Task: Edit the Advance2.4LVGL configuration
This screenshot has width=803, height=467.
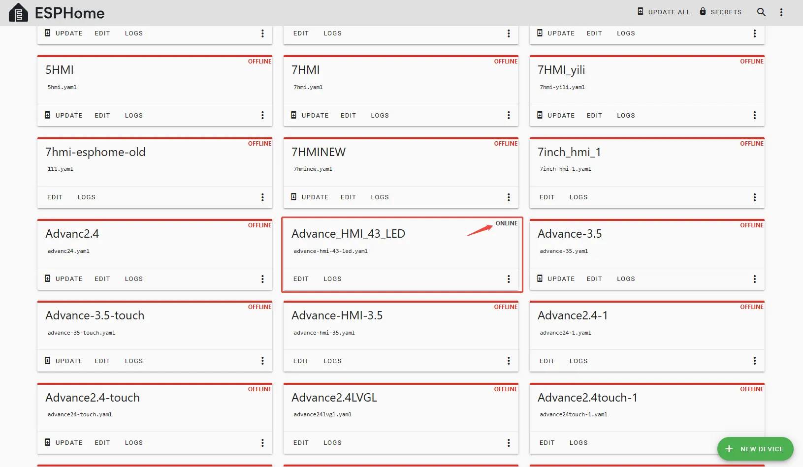Action: (301, 442)
